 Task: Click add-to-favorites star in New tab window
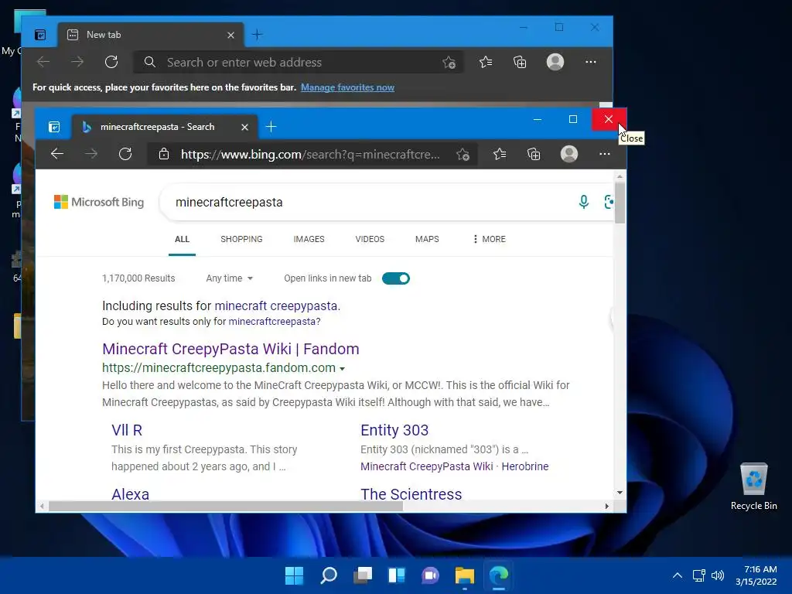[449, 63]
